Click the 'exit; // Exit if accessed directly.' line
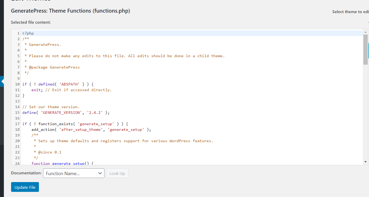The height and width of the screenshot is (197, 369). point(72,90)
